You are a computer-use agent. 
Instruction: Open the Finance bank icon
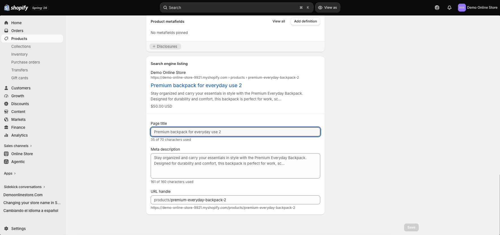(x=6, y=127)
